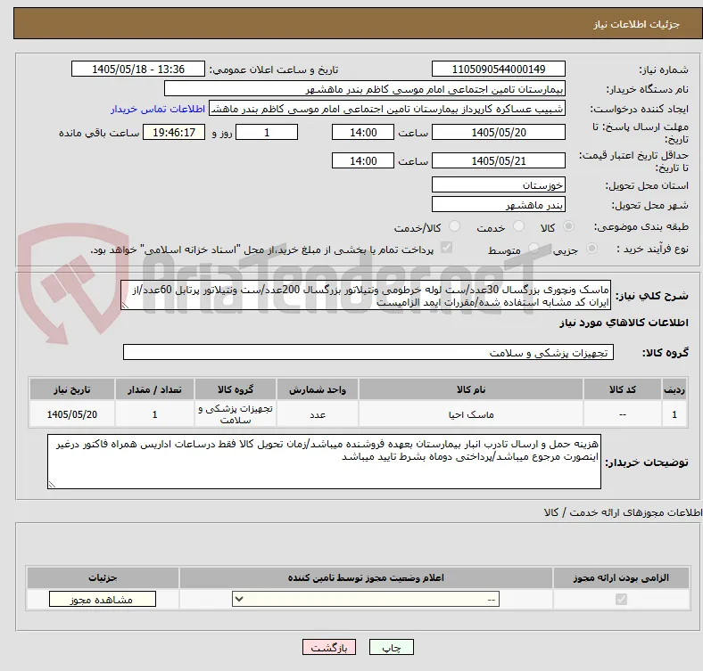This screenshot has height=671, width=703.
Task: Click the response deadline time 14:00 field
Action: point(363,133)
